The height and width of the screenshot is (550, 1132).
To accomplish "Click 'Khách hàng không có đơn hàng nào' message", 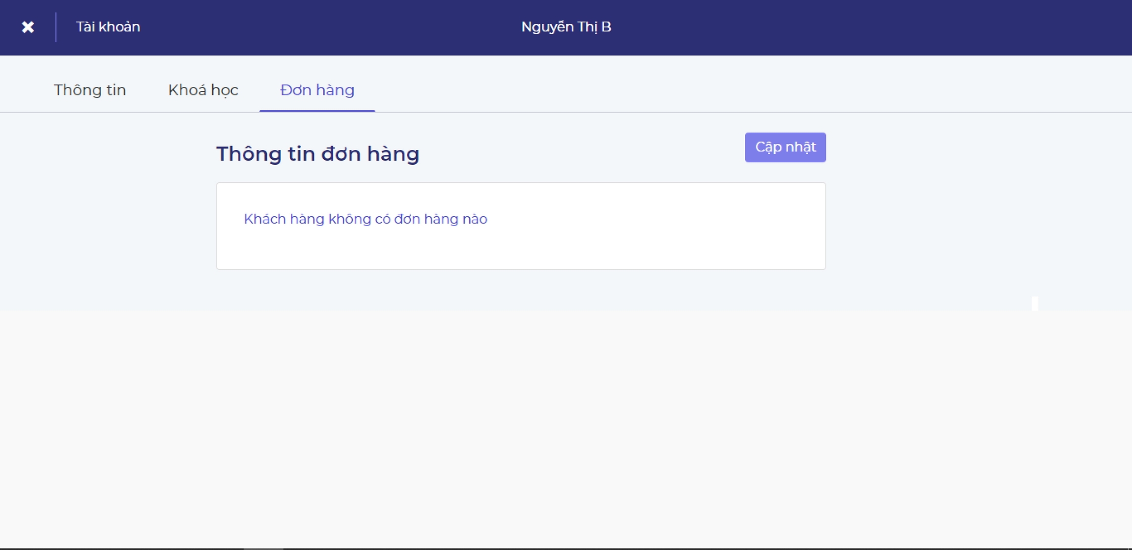I will coord(365,219).
